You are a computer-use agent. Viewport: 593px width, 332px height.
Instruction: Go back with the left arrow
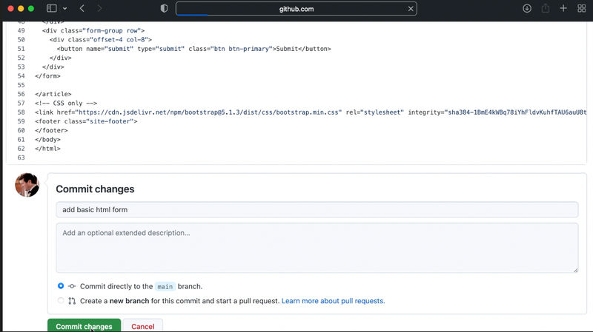82,8
